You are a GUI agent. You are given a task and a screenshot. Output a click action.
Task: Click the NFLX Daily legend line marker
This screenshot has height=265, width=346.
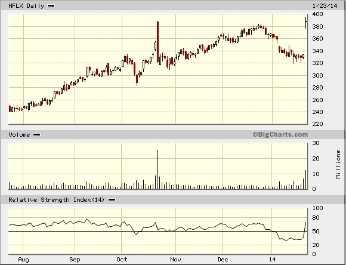(x=51, y=6)
